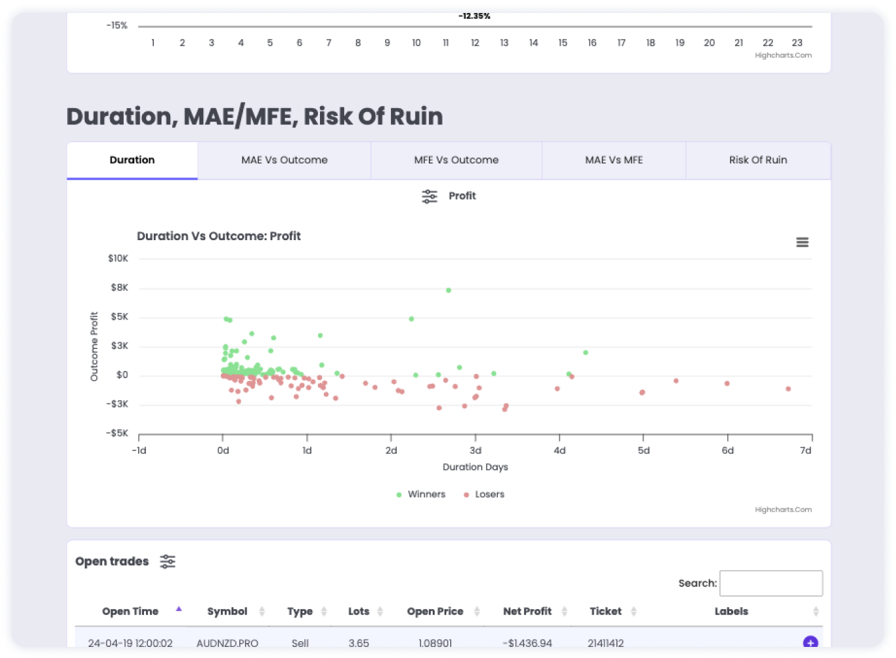Screen dimensions: 896x658
Task: Open the Highcharts.Com link below the chart
Action: pos(783,510)
